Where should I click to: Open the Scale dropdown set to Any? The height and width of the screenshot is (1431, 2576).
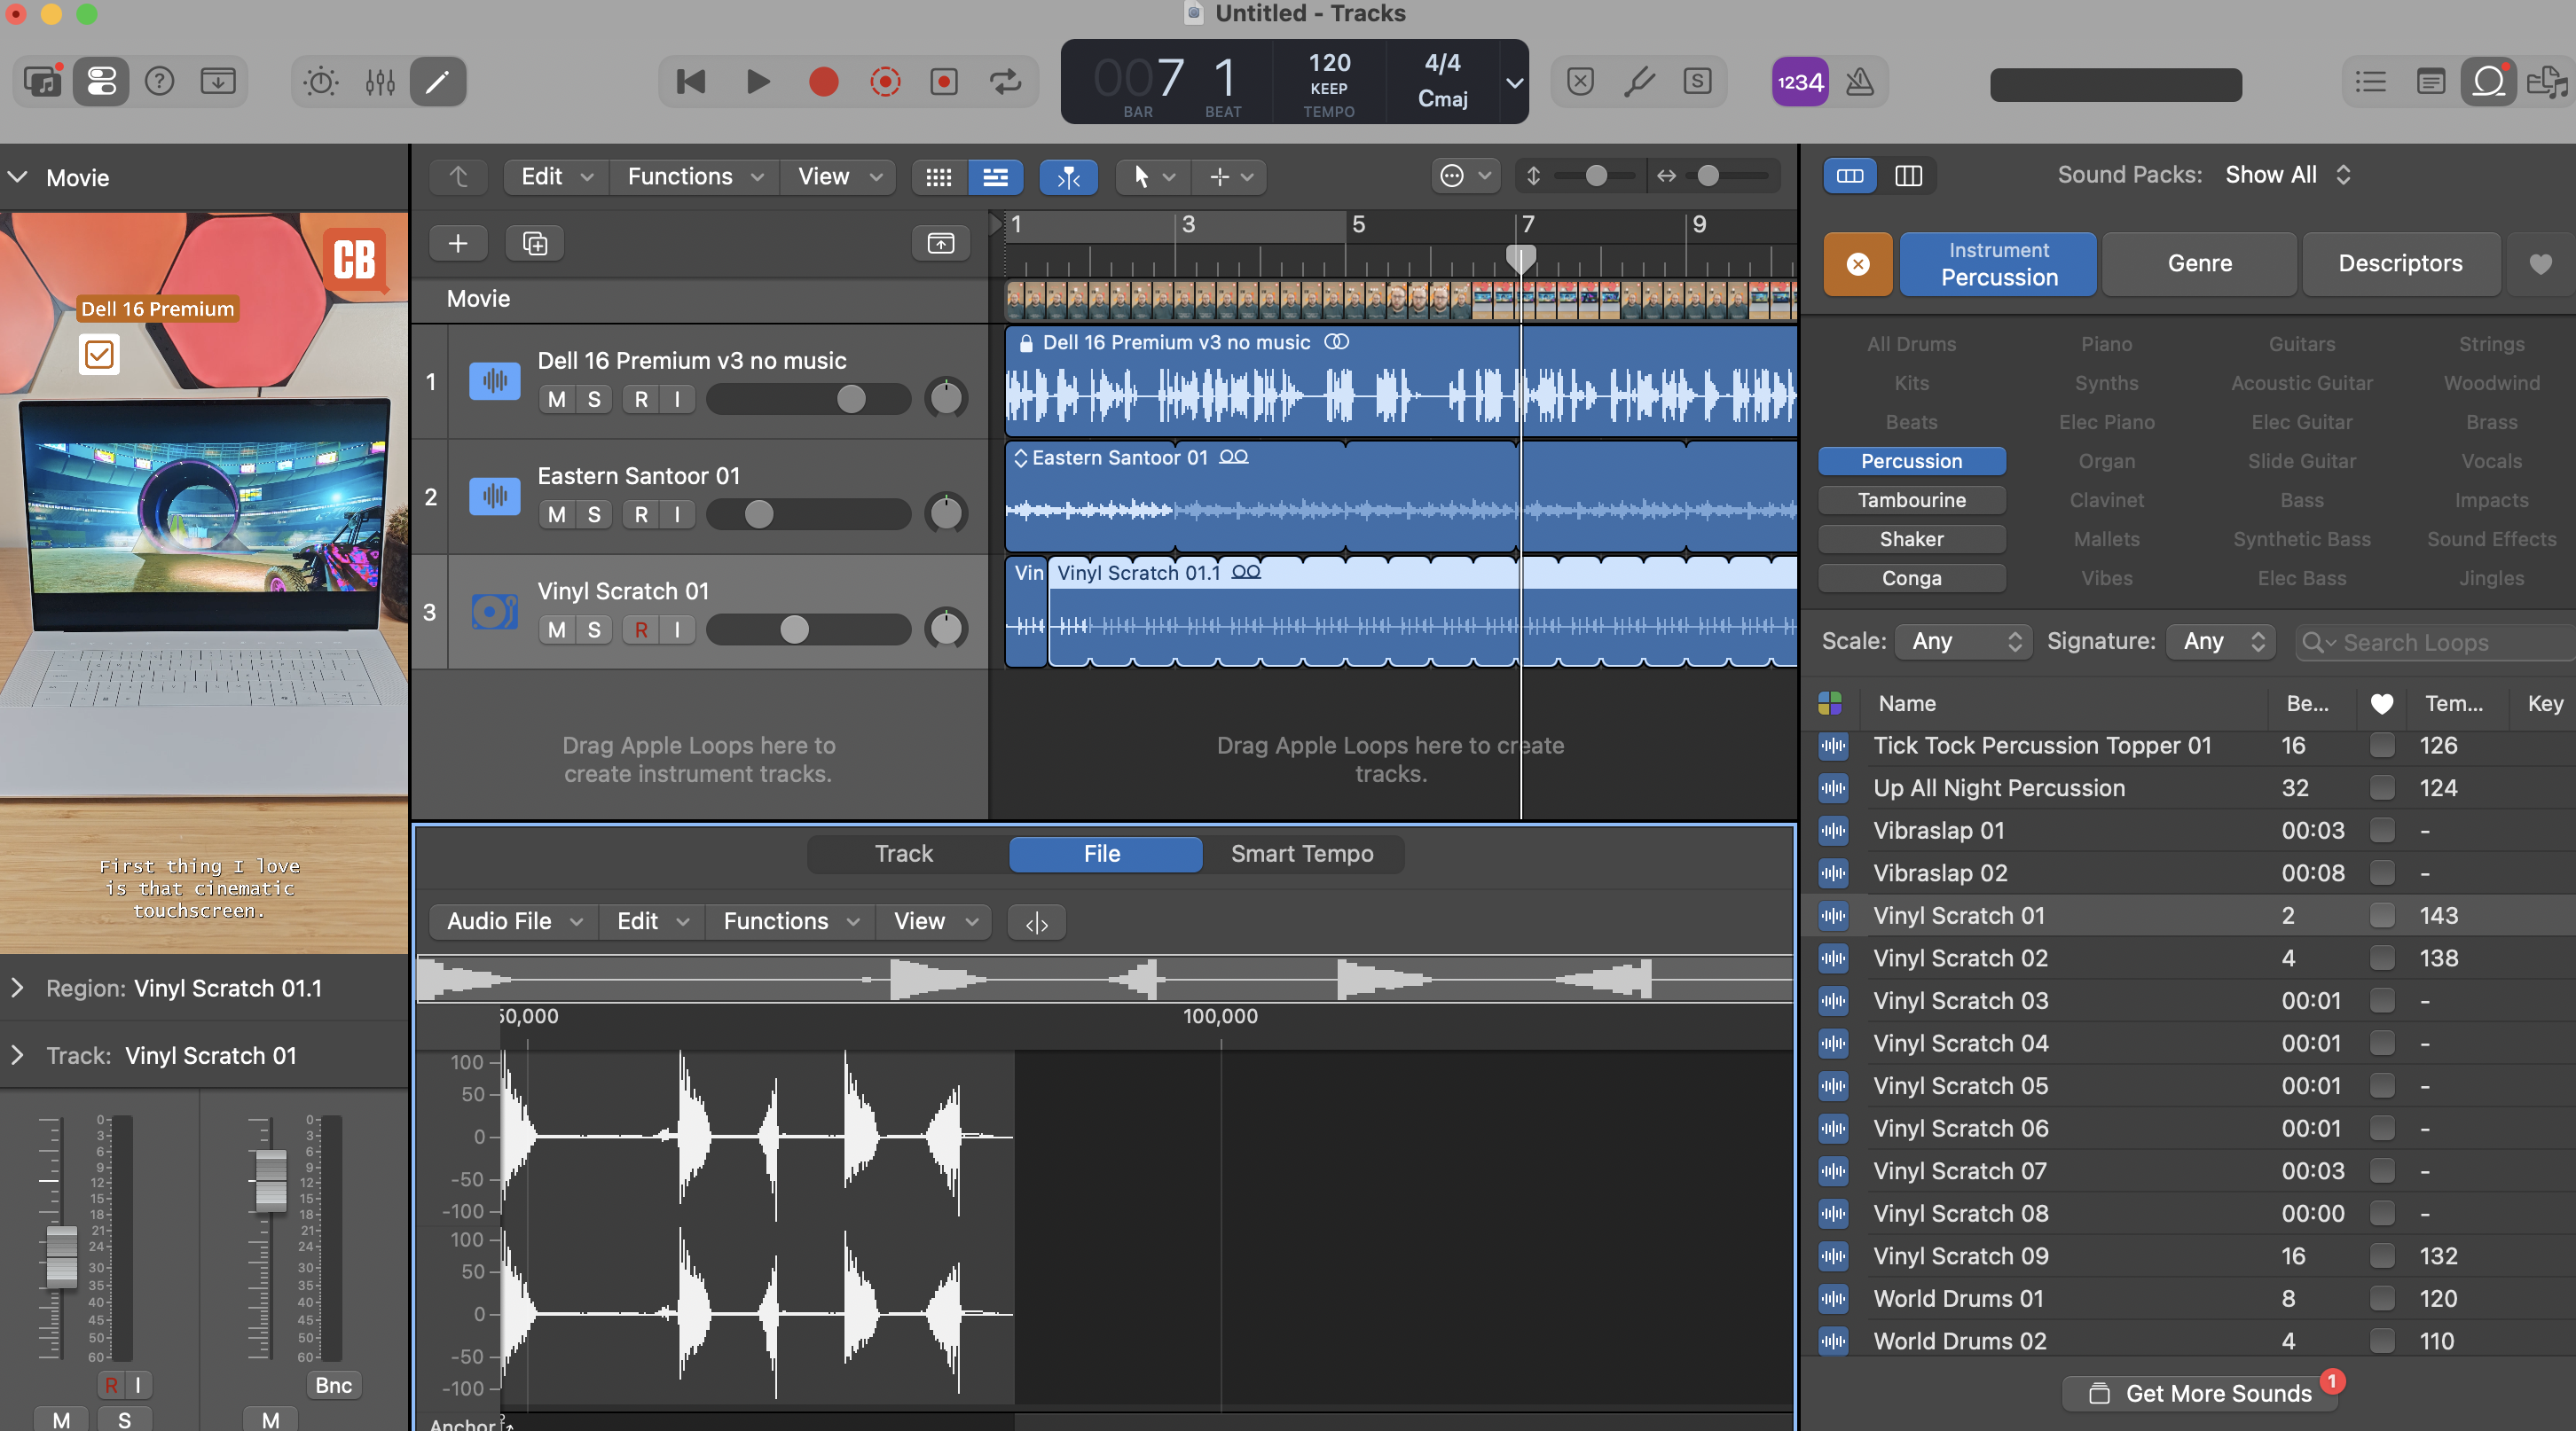(1962, 640)
